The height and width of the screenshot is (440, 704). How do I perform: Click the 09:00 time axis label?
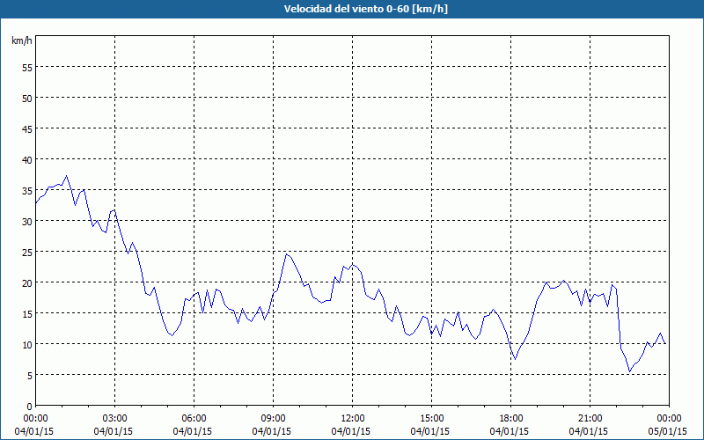click(x=273, y=418)
